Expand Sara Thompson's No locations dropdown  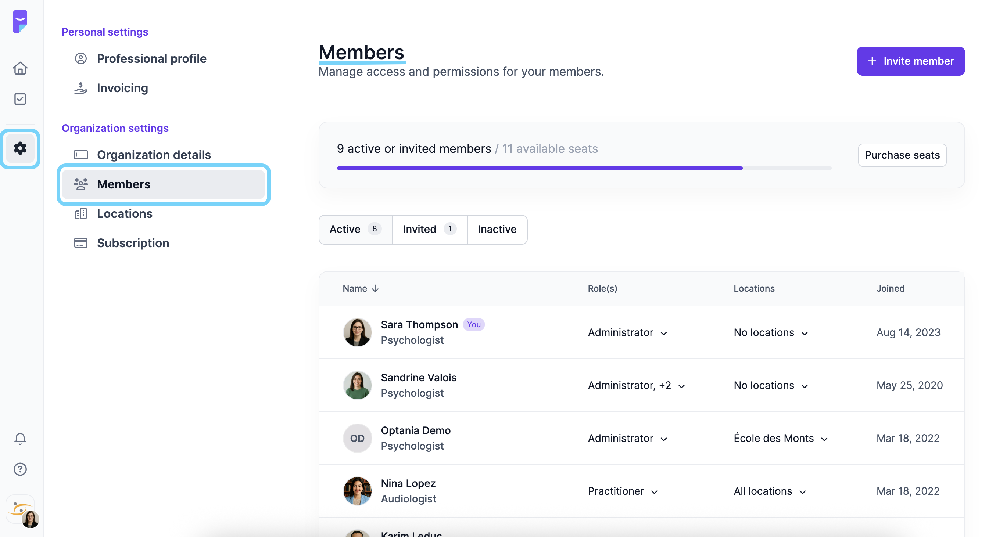[771, 333]
